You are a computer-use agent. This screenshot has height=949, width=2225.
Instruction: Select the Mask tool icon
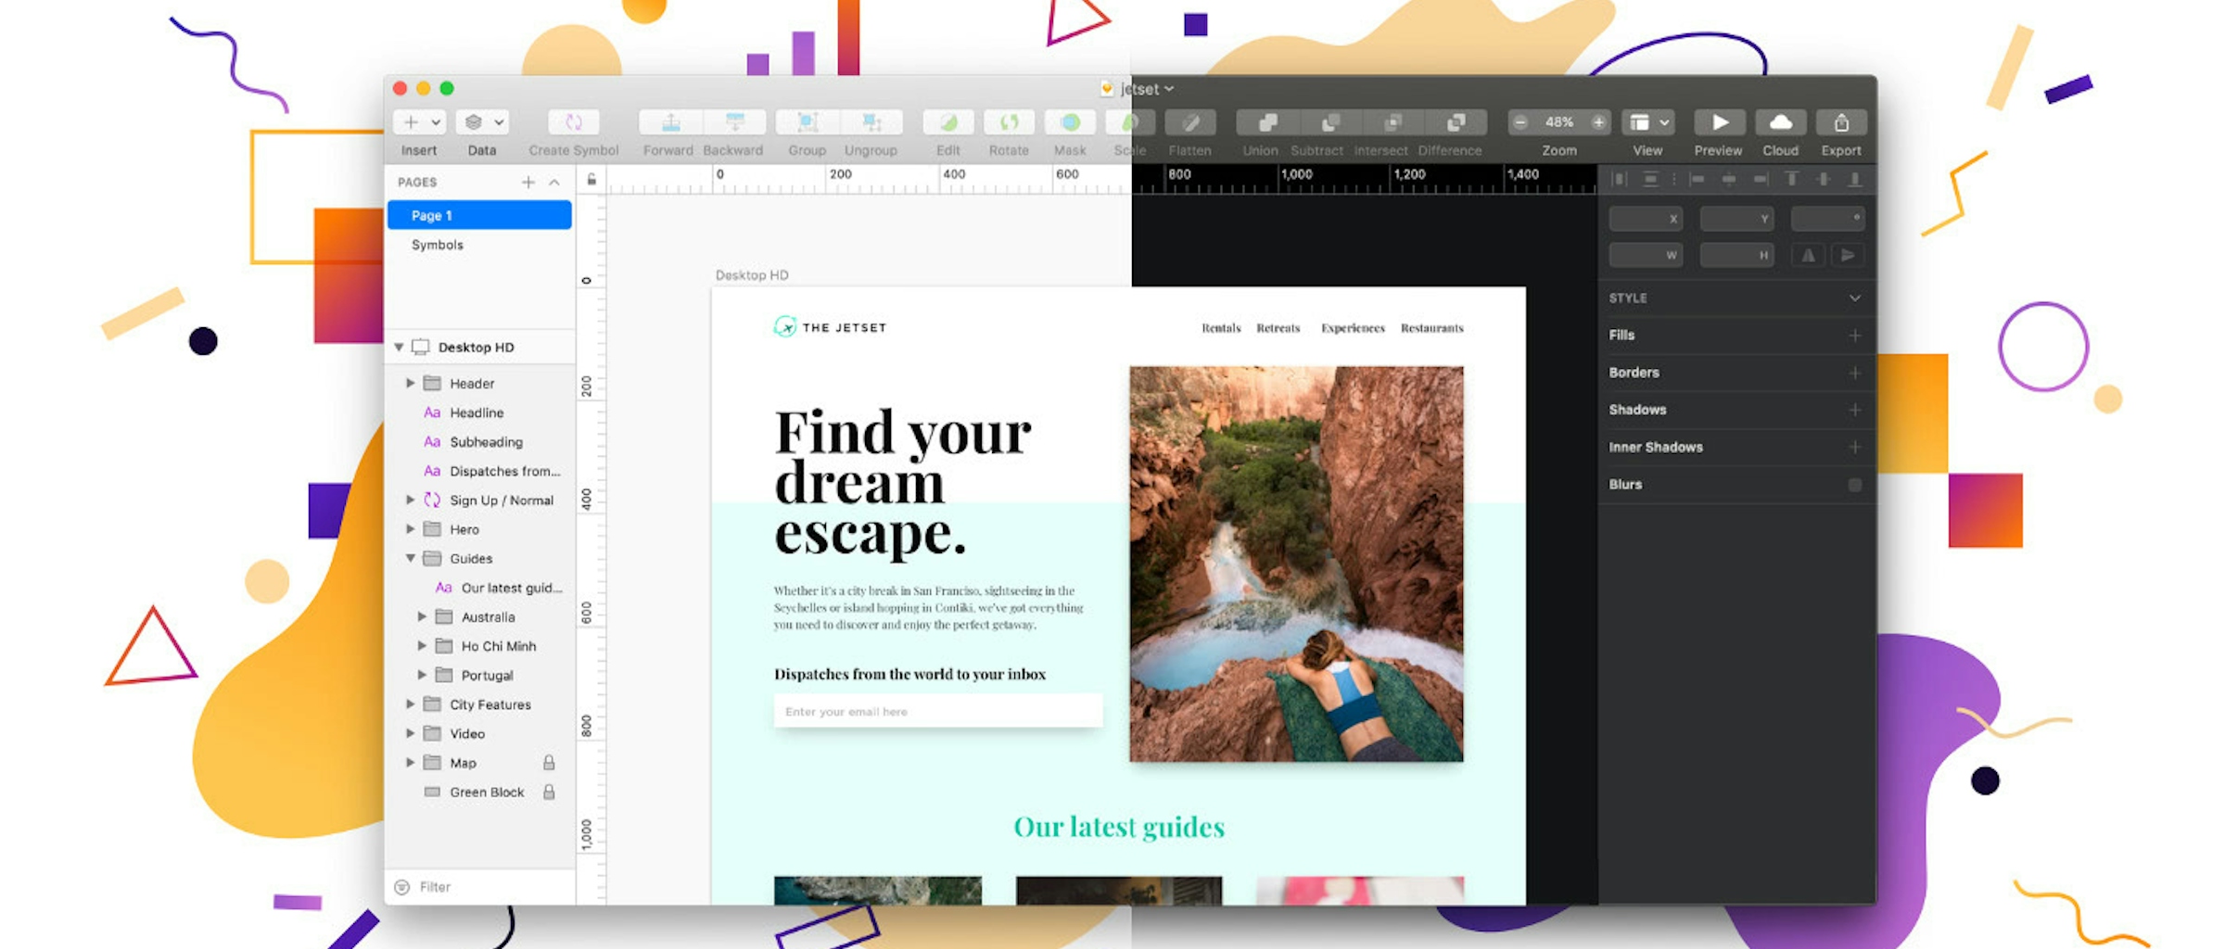(x=1069, y=122)
